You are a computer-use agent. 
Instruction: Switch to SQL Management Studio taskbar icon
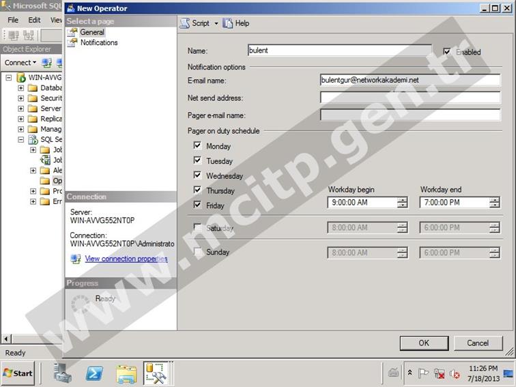(x=156, y=373)
